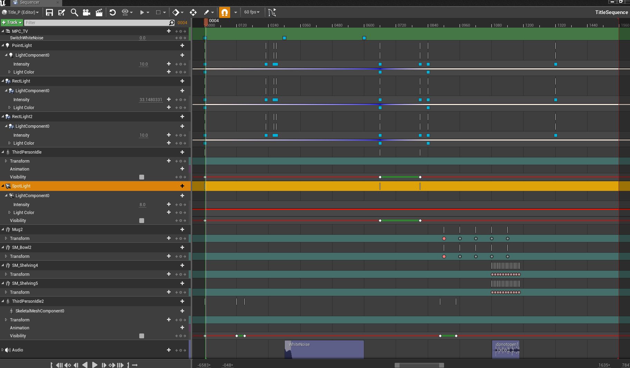Click SpotLight Intensity value 8.0
The width and height of the screenshot is (630, 368).
tap(142, 205)
